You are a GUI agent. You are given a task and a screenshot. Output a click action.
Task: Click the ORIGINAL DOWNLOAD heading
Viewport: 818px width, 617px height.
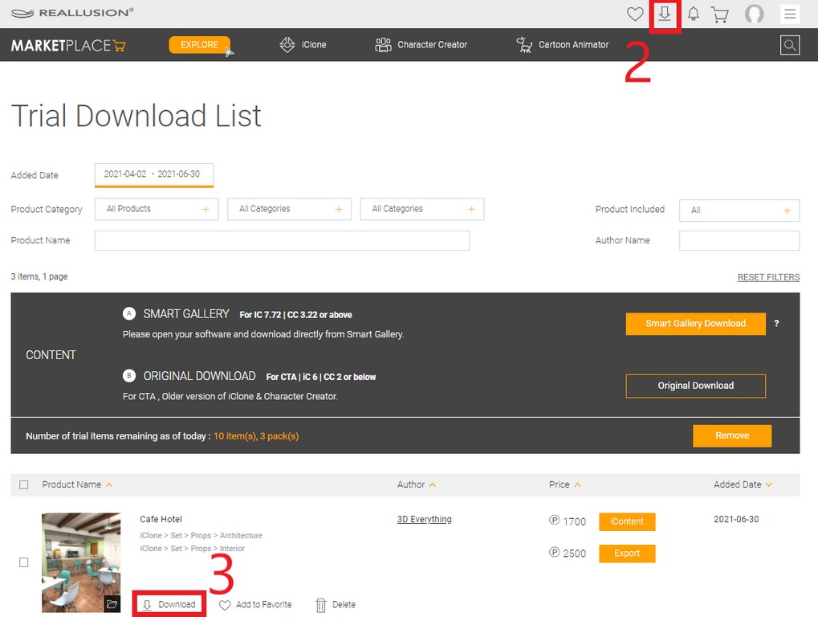coord(199,376)
